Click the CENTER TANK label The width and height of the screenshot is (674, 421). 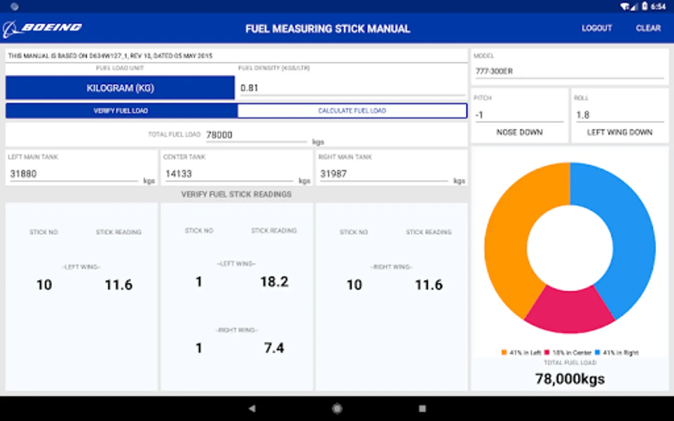pos(184,157)
